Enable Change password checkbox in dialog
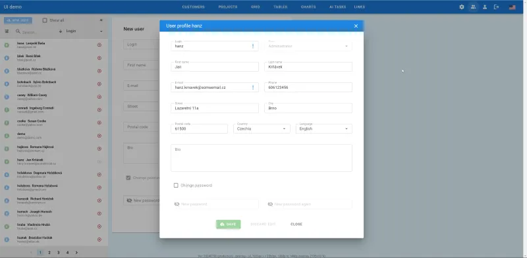The height and width of the screenshot is (258, 527). 176,186
